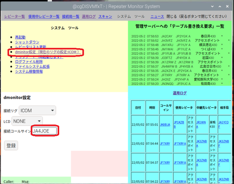Open 運用ログ in the top navigation bar

tap(88, 16)
